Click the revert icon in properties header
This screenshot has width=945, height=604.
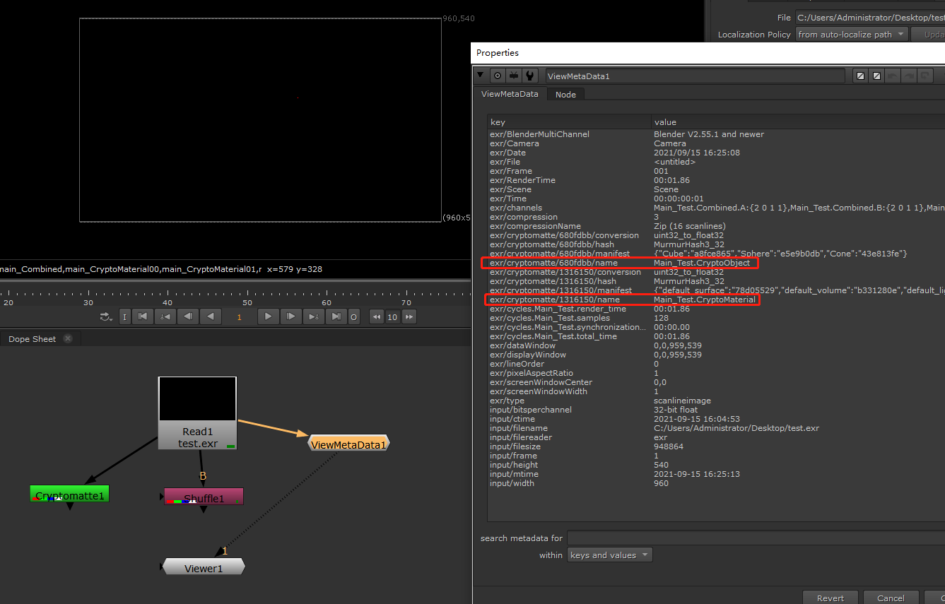tap(925, 76)
